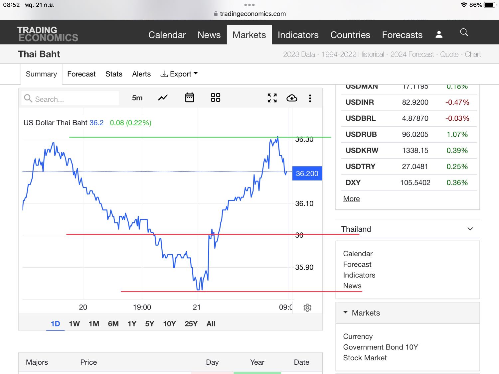Open the chart calendar date picker
This screenshot has width=499, height=374.
click(x=190, y=98)
